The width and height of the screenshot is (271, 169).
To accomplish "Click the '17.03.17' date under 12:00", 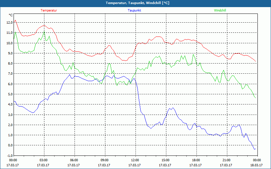I will [134, 165].
